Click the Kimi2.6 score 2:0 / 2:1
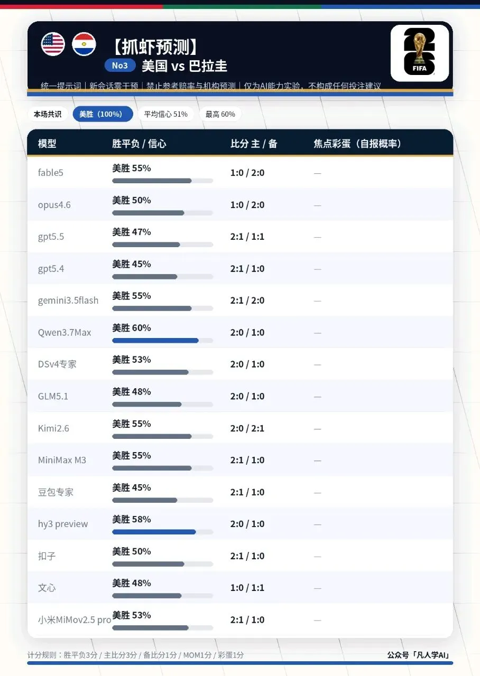 tap(247, 428)
